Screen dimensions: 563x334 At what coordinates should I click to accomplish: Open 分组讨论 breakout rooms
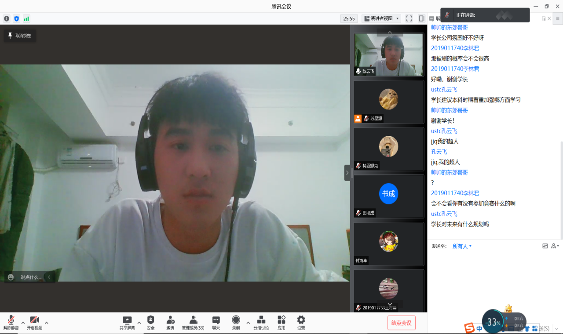pyautogui.click(x=261, y=323)
